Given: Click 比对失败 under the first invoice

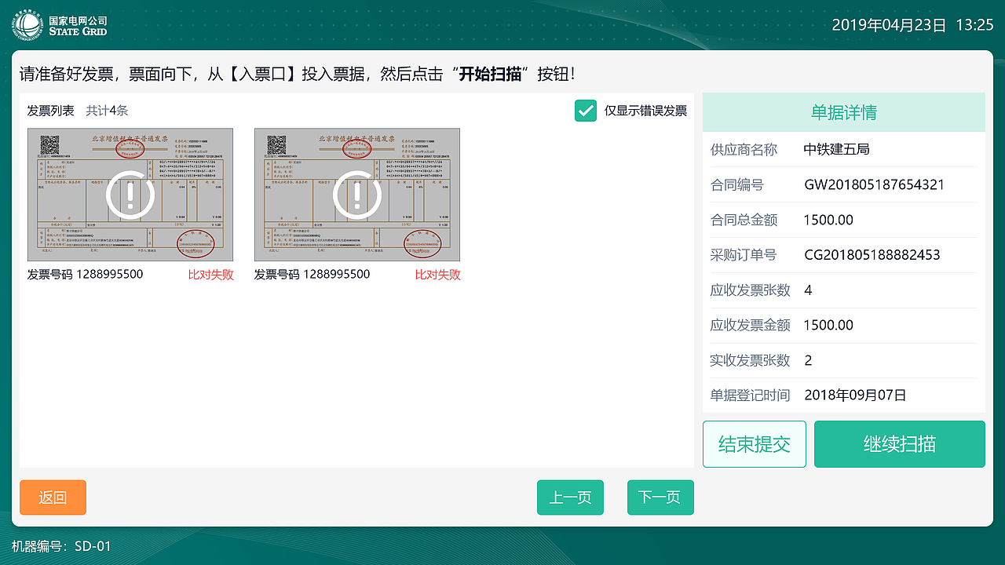Looking at the screenshot, I should tap(210, 275).
